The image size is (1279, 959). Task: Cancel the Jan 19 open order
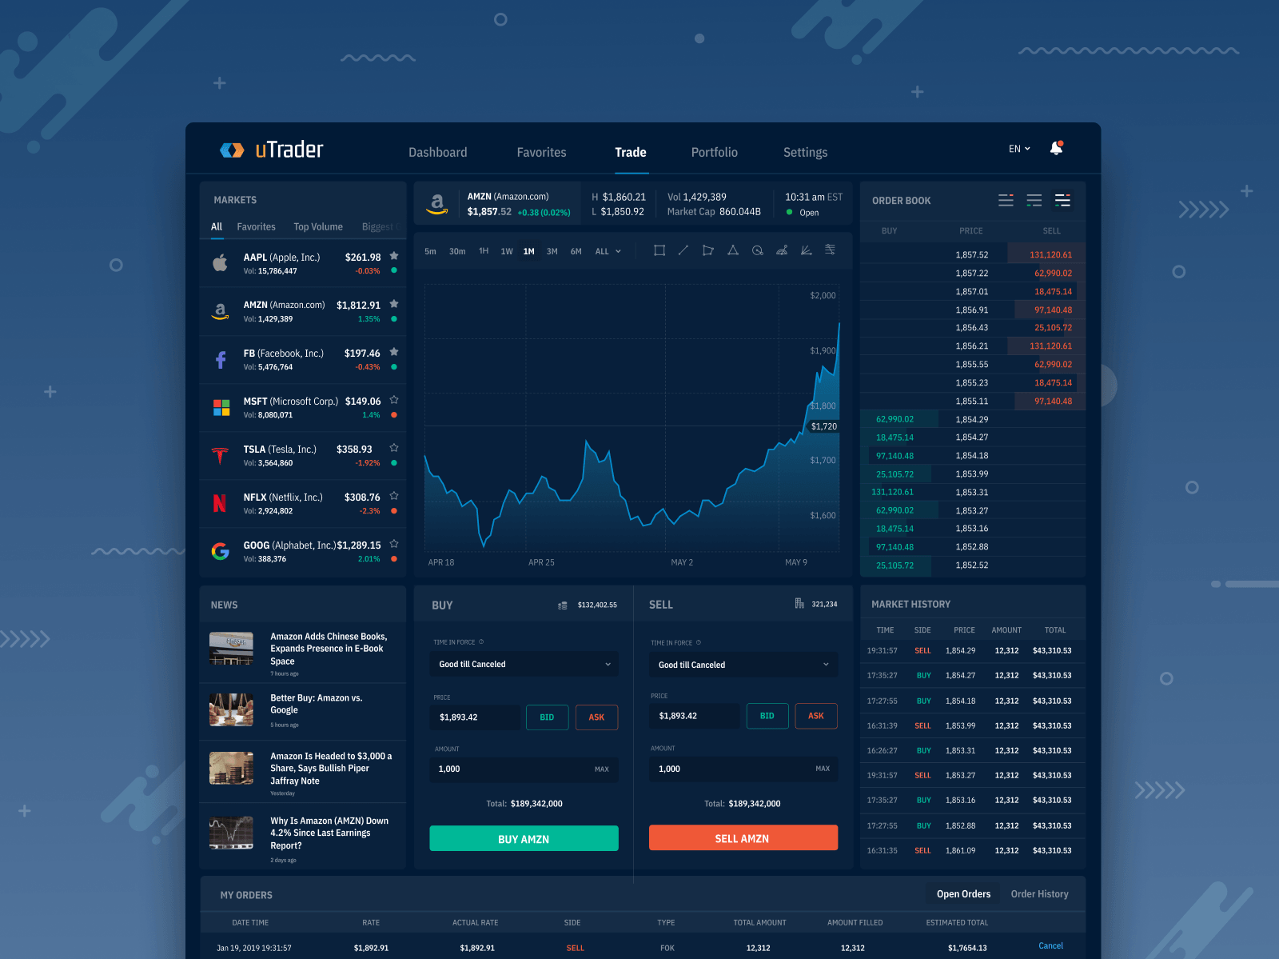[x=1050, y=946]
